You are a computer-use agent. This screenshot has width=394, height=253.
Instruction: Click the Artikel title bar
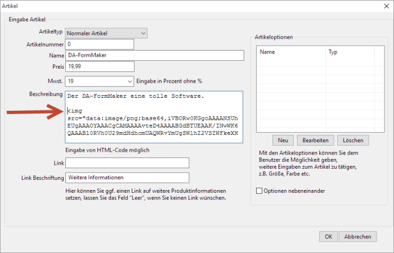click(x=169, y=6)
